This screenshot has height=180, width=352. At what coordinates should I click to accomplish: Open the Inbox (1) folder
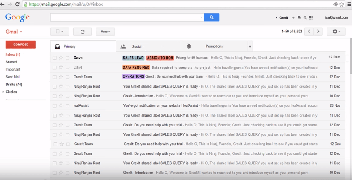[x=13, y=54]
